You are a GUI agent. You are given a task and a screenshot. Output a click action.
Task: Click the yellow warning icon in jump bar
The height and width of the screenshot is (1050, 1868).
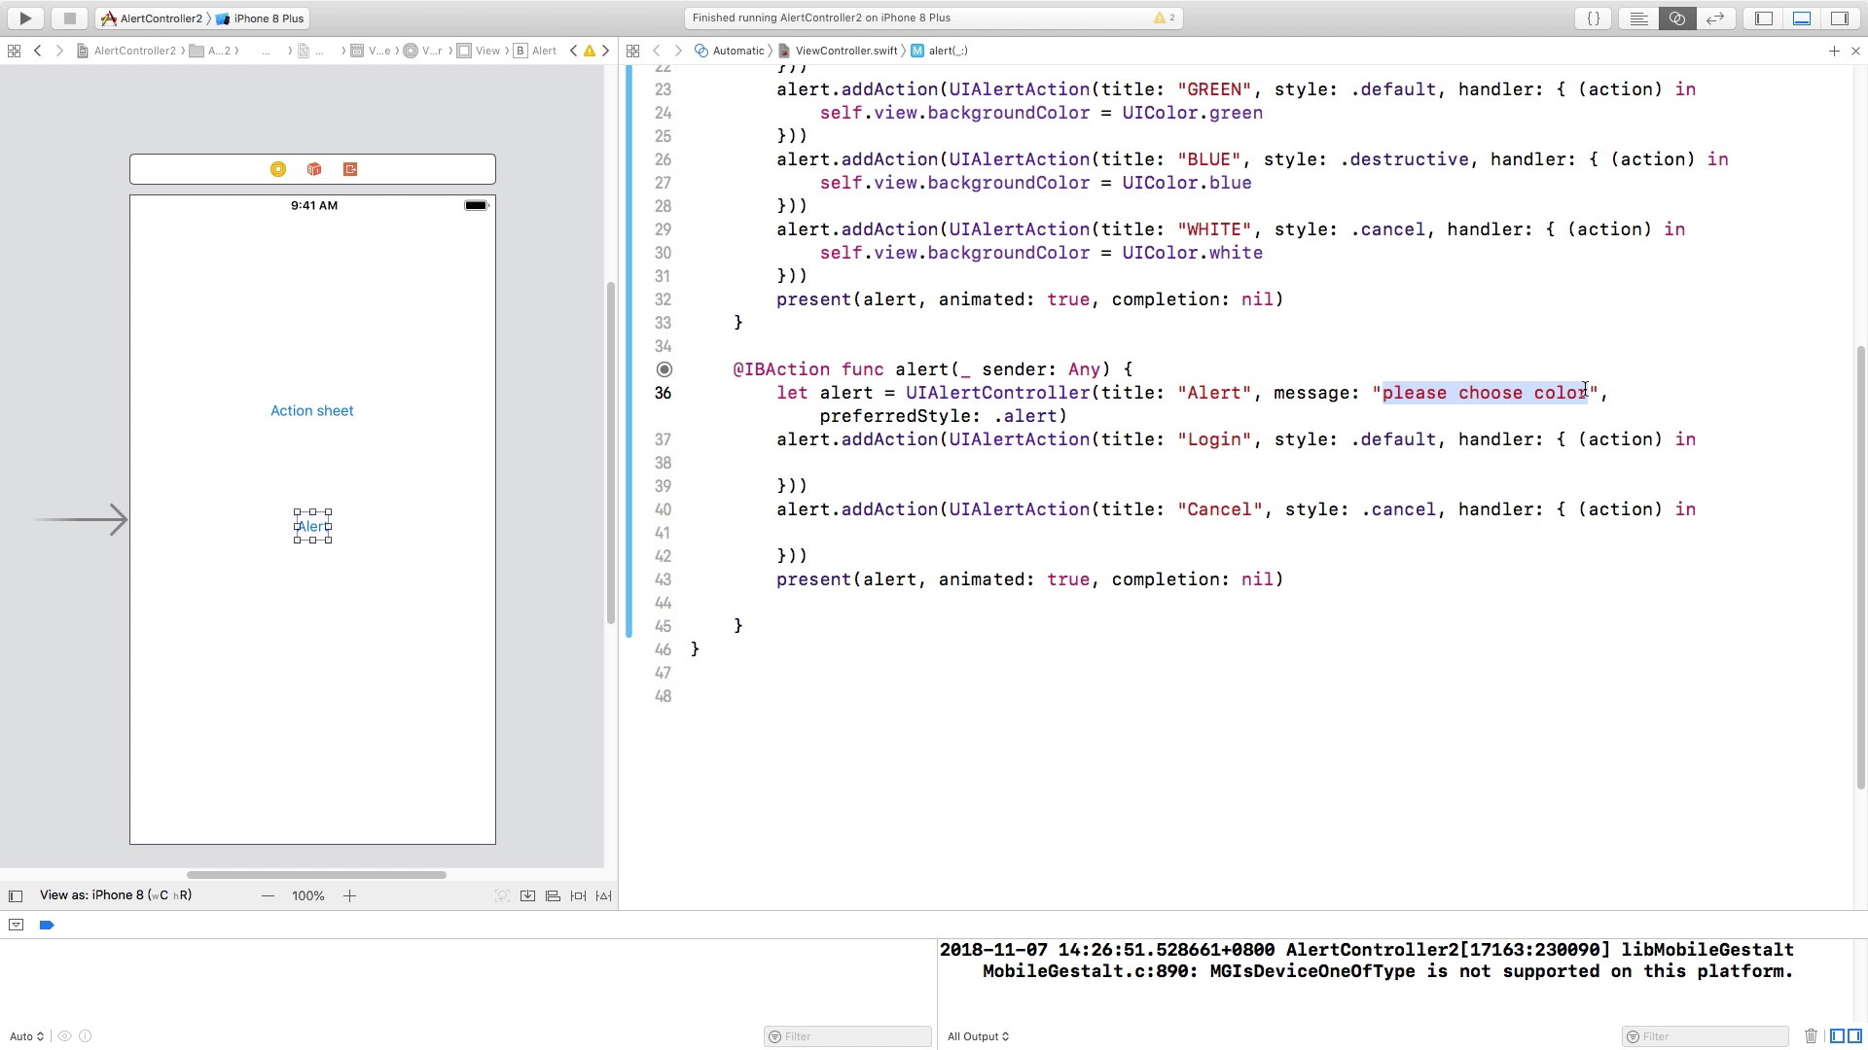tap(590, 51)
